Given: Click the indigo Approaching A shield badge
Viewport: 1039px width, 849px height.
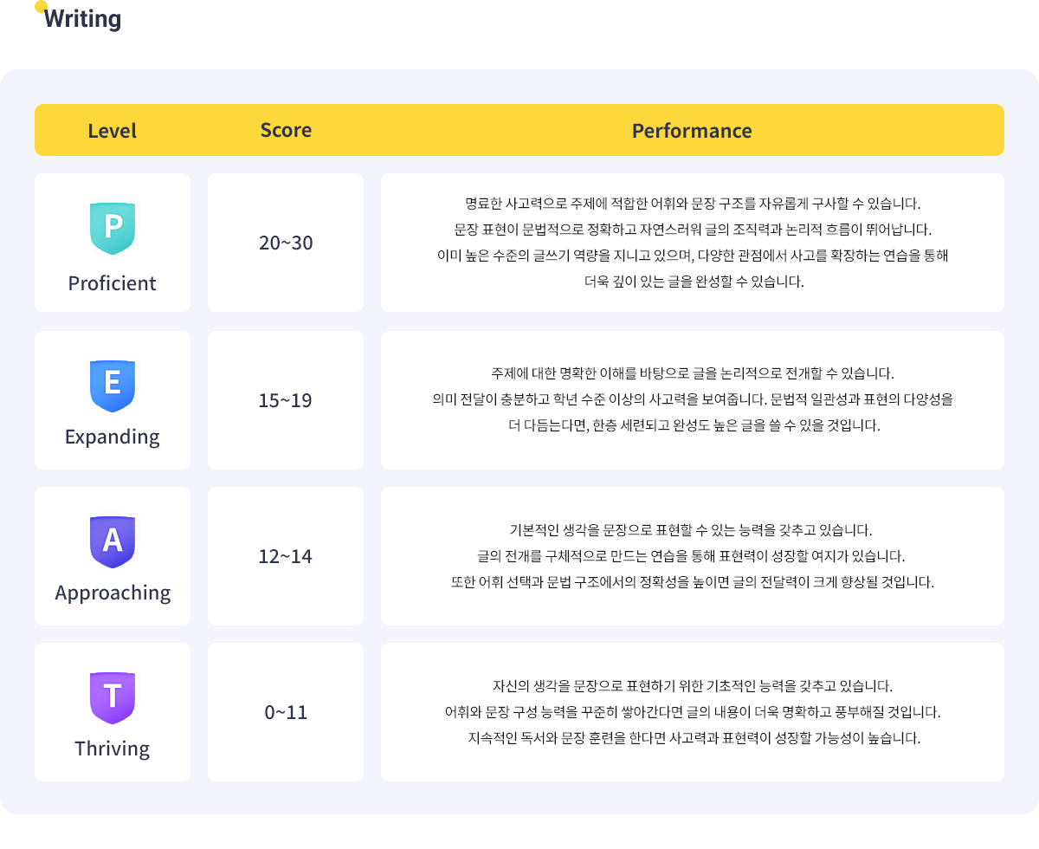Looking at the screenshot, I should tap(113, 541).
